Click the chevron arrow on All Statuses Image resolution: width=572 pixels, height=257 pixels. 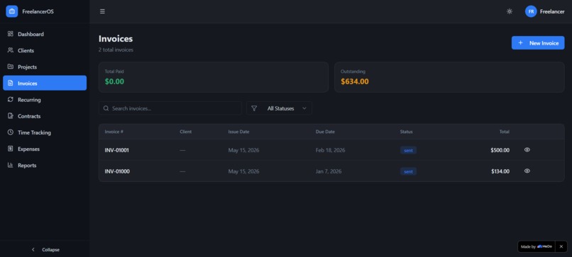(x=304, y=108)
